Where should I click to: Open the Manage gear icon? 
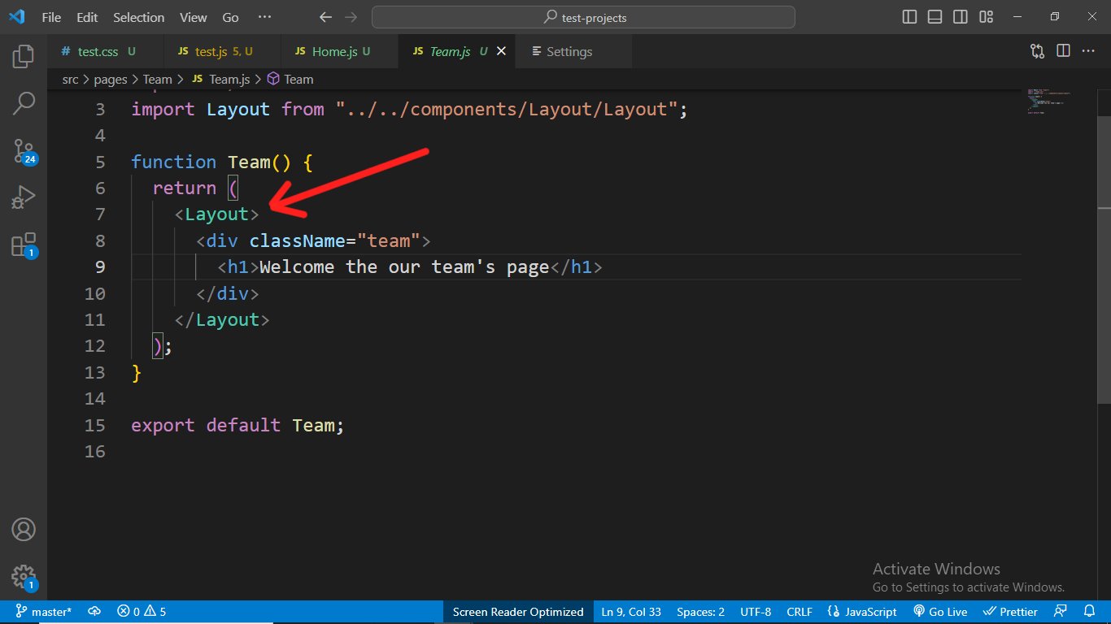(24, 577)
